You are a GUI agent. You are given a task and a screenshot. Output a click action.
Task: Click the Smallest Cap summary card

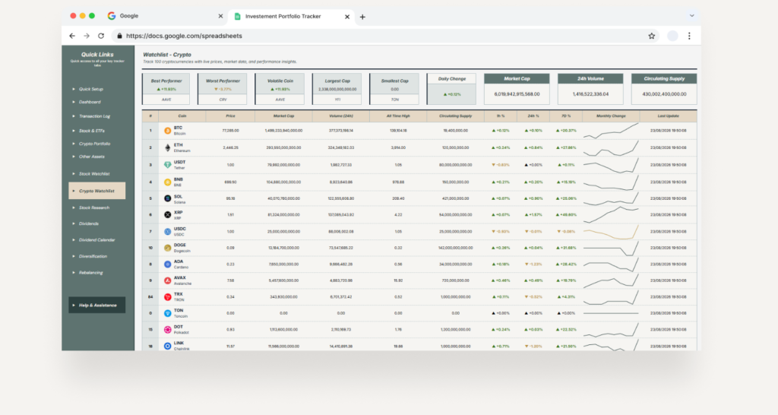(394, 90)
